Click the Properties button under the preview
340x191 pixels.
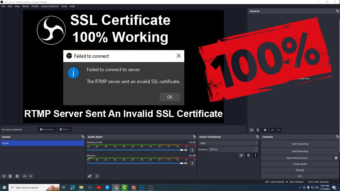pos(47,130)
